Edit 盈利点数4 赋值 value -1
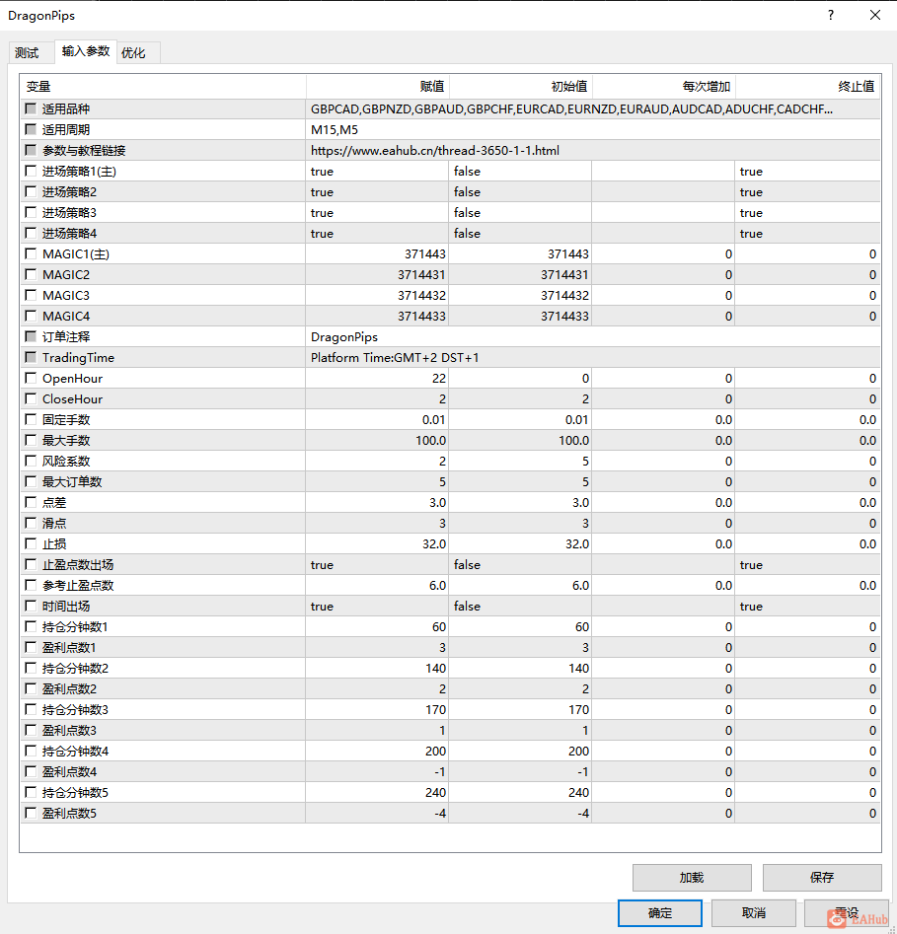 tap(377, 772)
